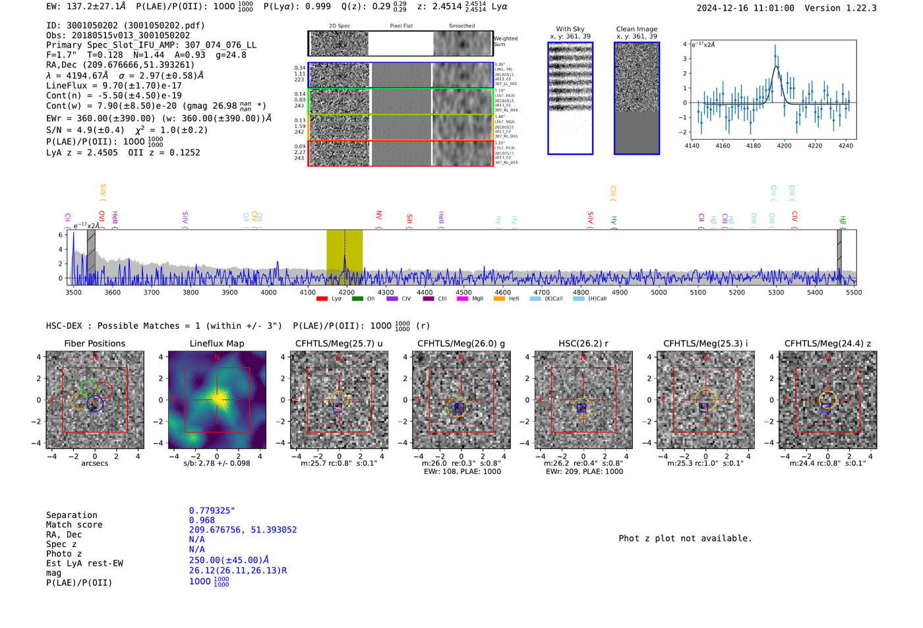Click the orange-bordered fiber 2D spectrum row

(x=401, y=127)
